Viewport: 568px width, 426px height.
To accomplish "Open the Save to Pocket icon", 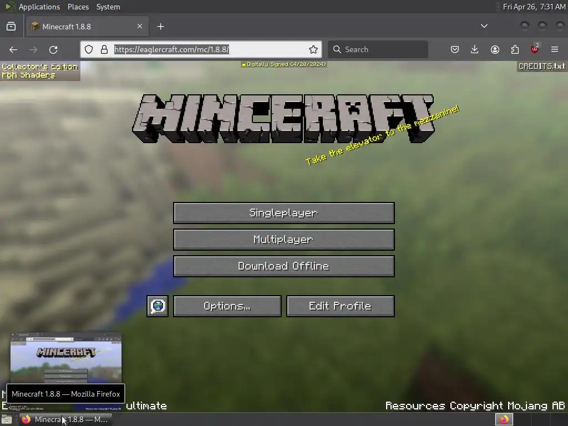I will tap(455, 49).
